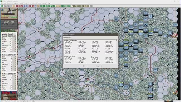This screenshot has height=102, width=181.
Task: Click 'Secondary: 5 MP' entry in dialog
Action: 82,49
